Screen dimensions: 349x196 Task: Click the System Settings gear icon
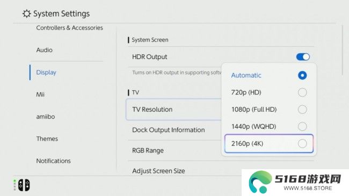coord(26,13)
